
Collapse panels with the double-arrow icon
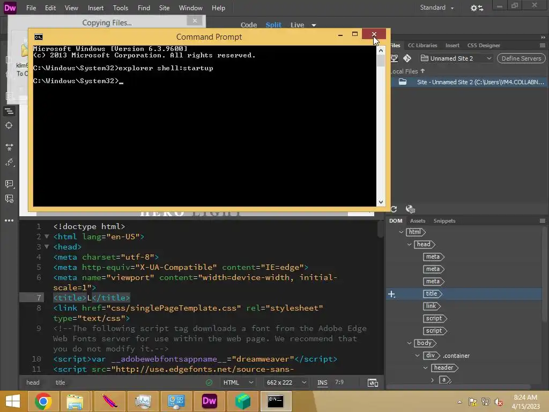pyautogui.click(x=543, y=37)
